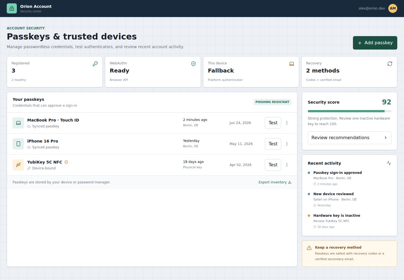The height and width of the screenshot is (280, 404).
Task: Click the activity pulse icon in Recent activity
Action: [389, 163]
